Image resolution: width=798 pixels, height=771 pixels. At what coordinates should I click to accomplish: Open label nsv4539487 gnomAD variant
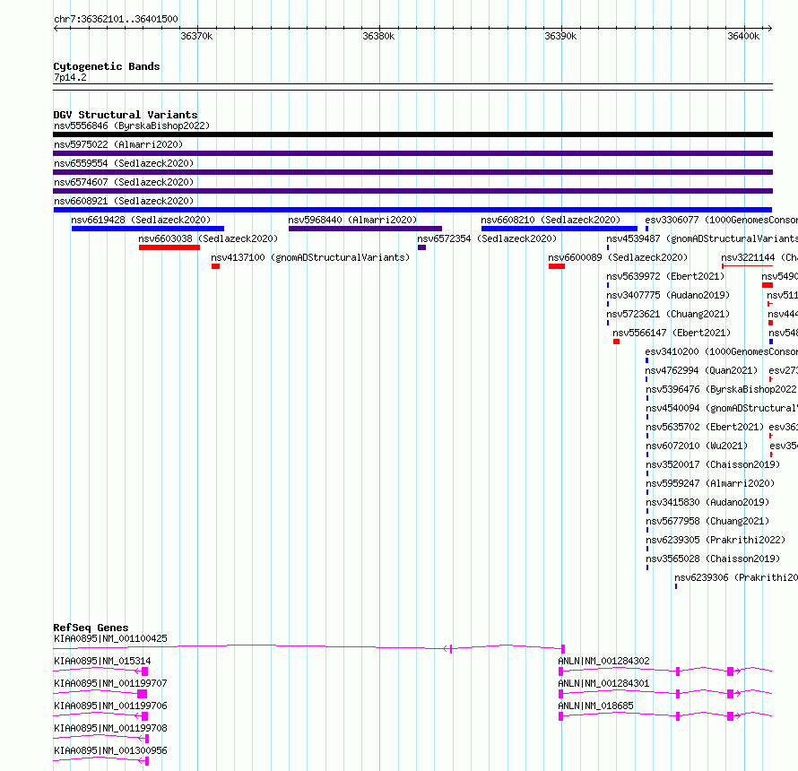pos(702,238)
